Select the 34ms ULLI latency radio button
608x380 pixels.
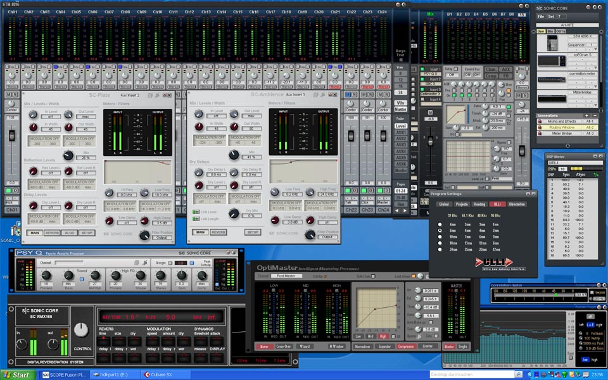[440, 250]
